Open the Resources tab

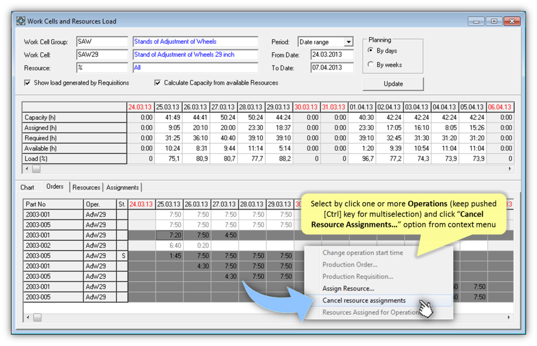(86, 187)
